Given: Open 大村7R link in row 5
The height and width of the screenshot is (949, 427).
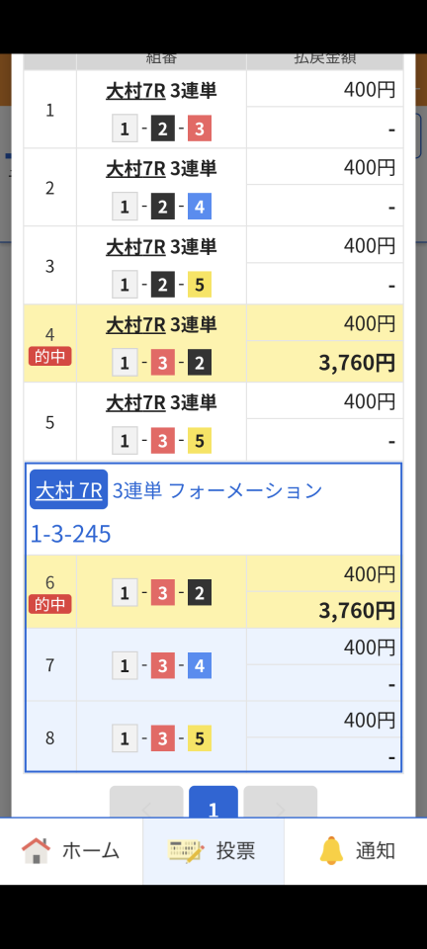Looking at the screenshot, I should pyautogui.click(x=135, y=402).
